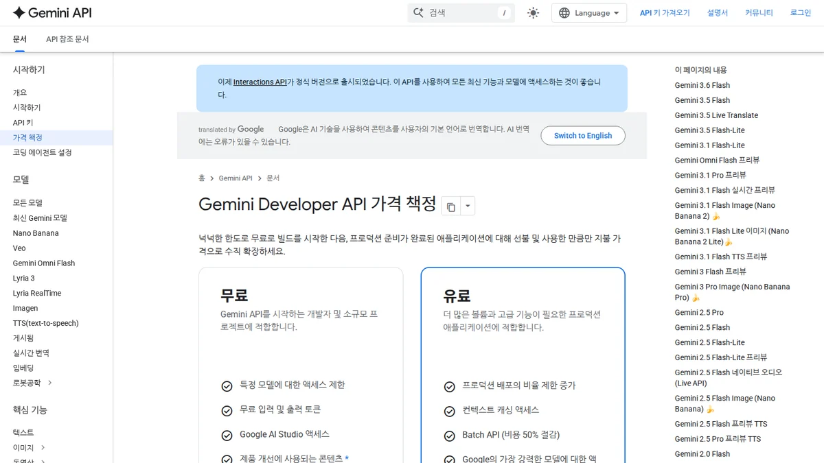Open Imagen sidebar item

pos(25,309)
